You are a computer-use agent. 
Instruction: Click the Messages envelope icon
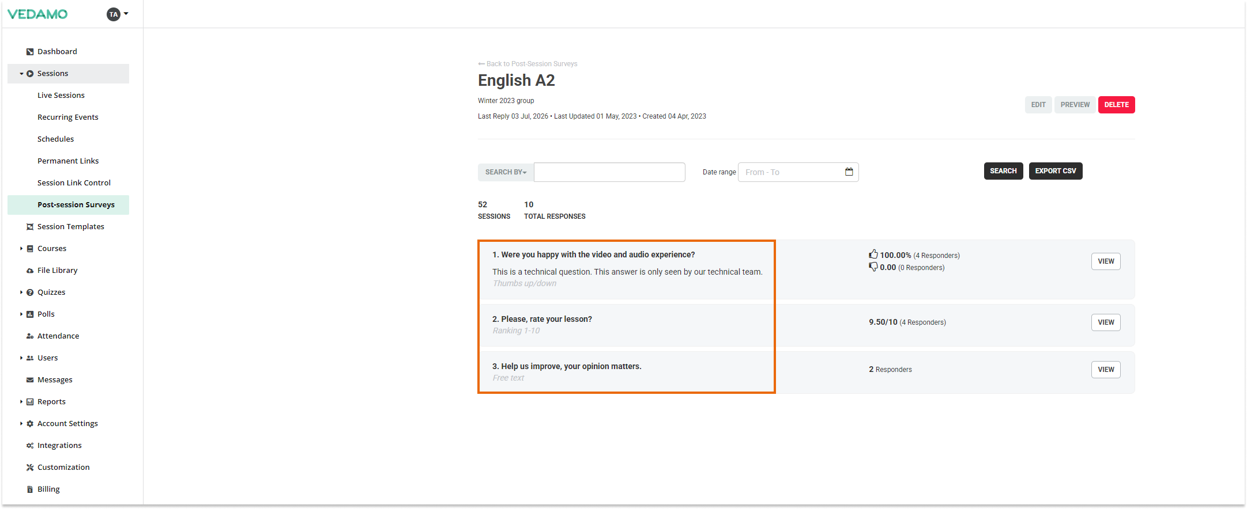click(x=30, y=380)
